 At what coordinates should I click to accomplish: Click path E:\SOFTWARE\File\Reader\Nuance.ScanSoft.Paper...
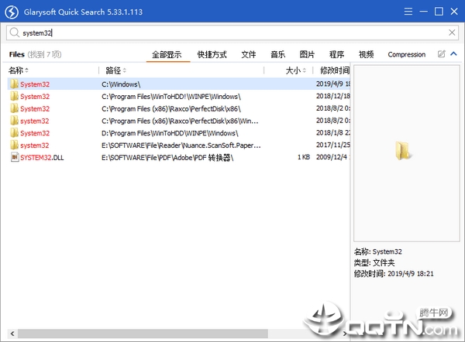point(181,145)
